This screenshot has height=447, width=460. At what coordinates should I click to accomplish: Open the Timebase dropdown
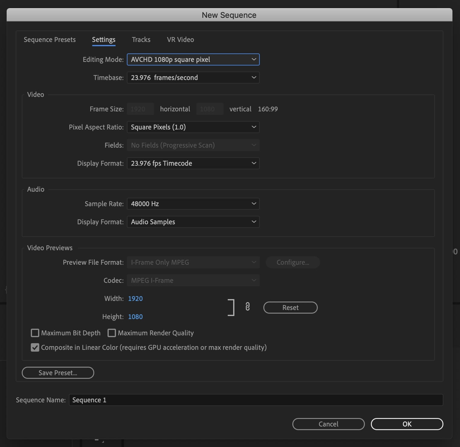click(x=193, y=78)
